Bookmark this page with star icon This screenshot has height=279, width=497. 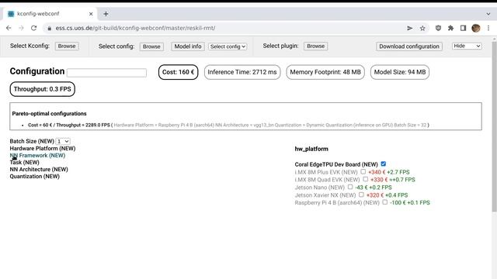(422, 28)
